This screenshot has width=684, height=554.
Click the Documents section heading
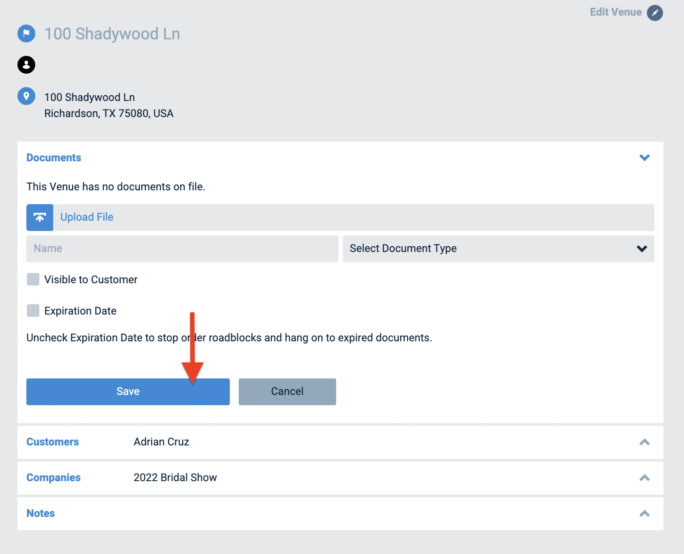54,158
